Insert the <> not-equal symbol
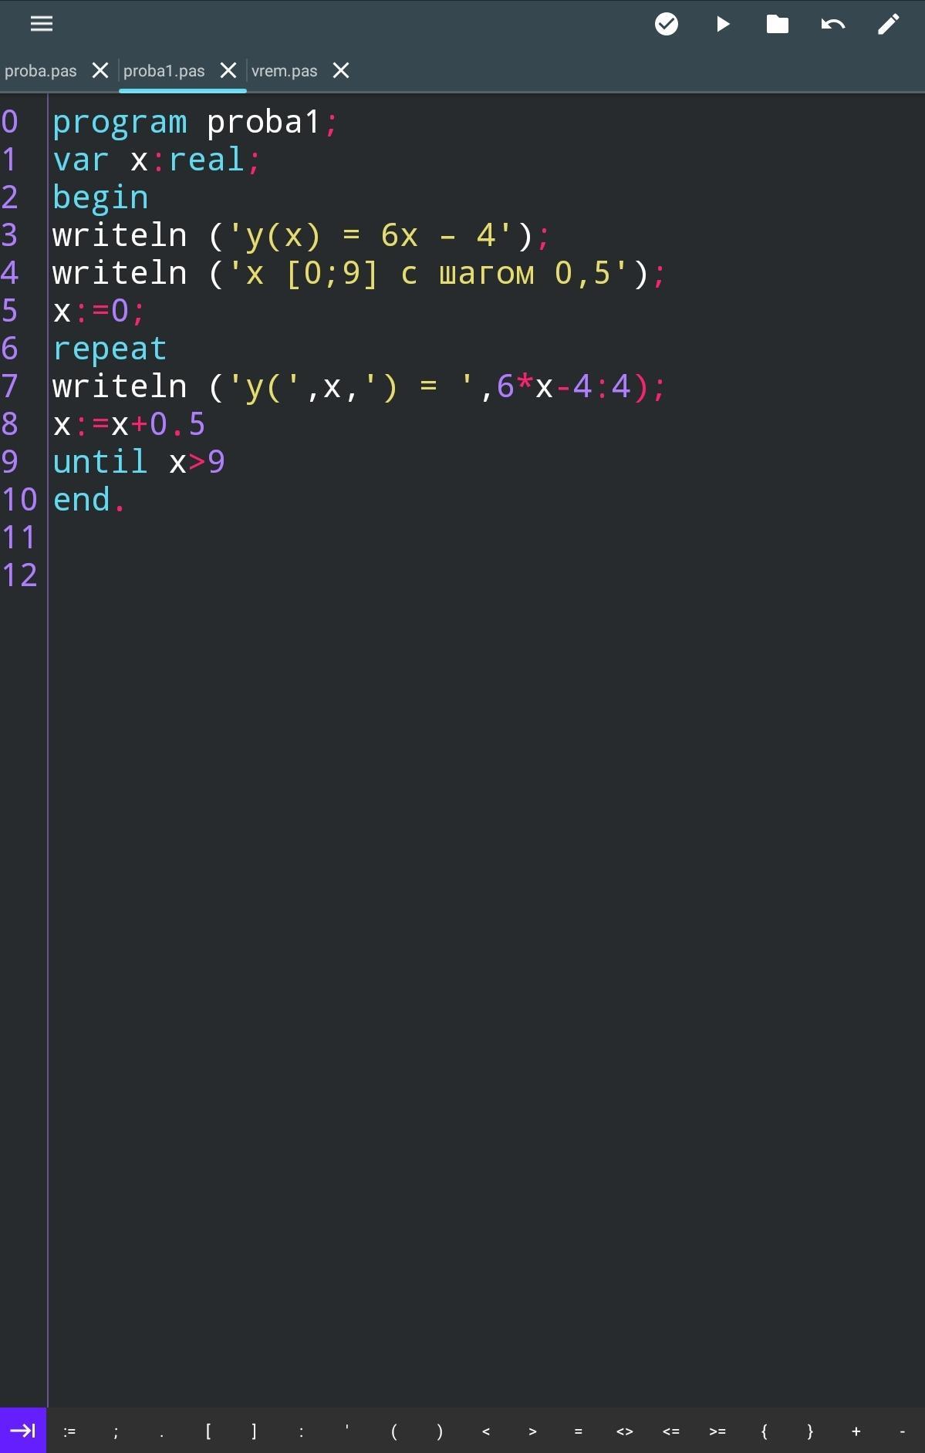The height and width of the screenshot is (1453, 925). click(x=625, y=1431)
